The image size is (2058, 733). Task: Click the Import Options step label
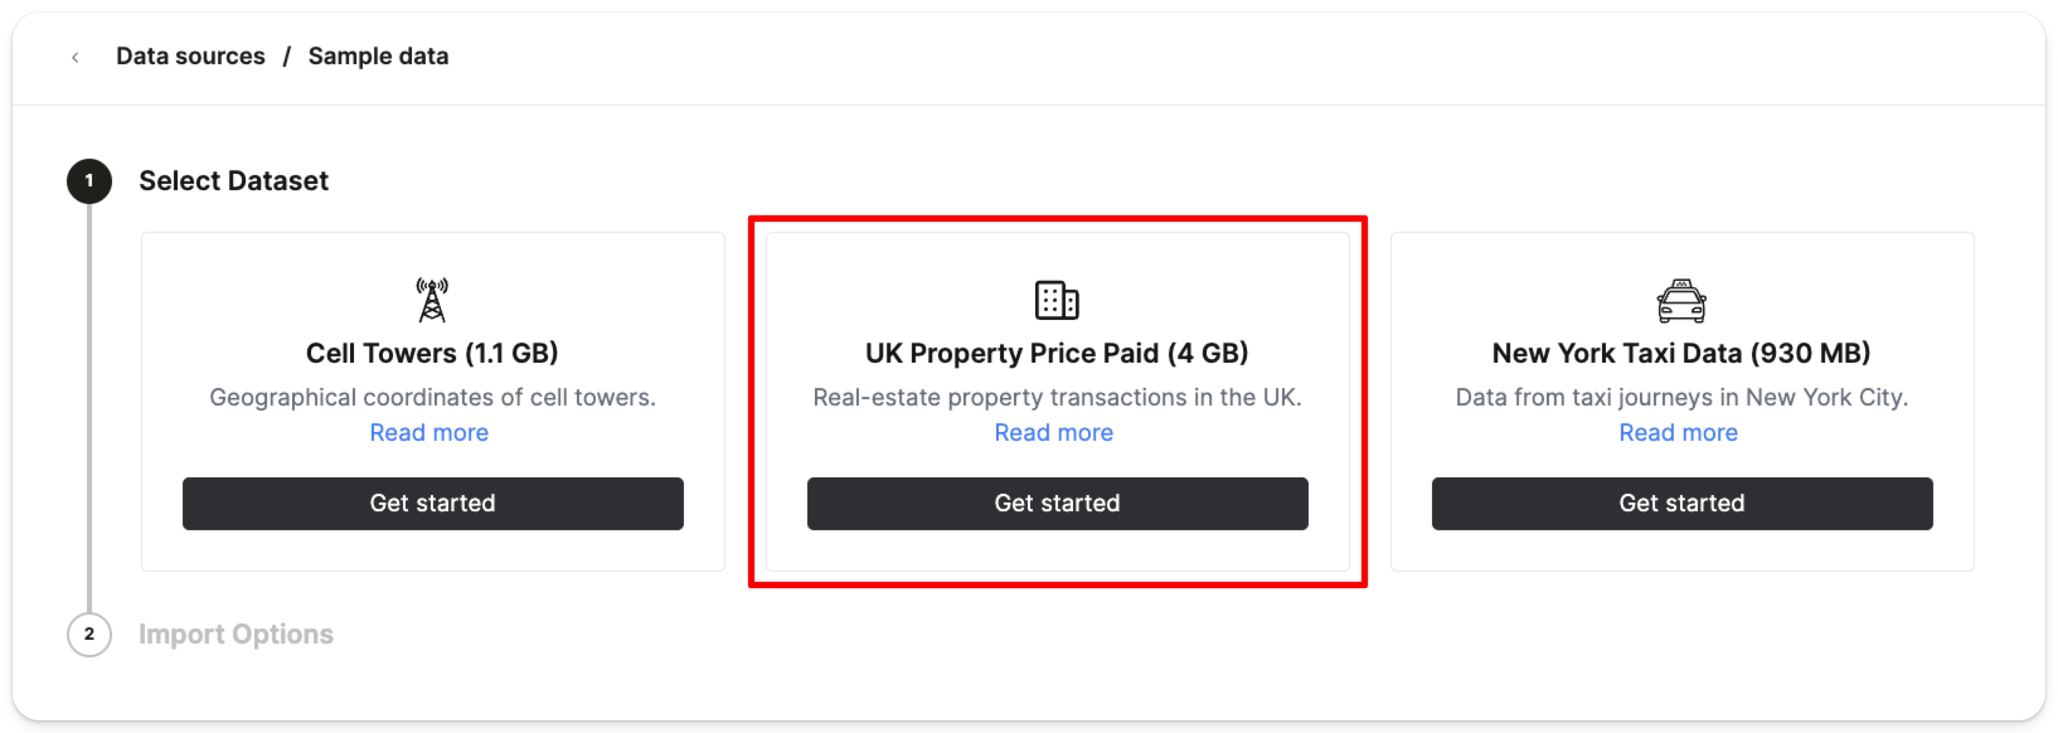click(x=237, y=634)
